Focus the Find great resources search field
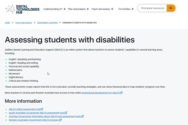This screenshot has height=125, width=188. [x=152, y=8]
